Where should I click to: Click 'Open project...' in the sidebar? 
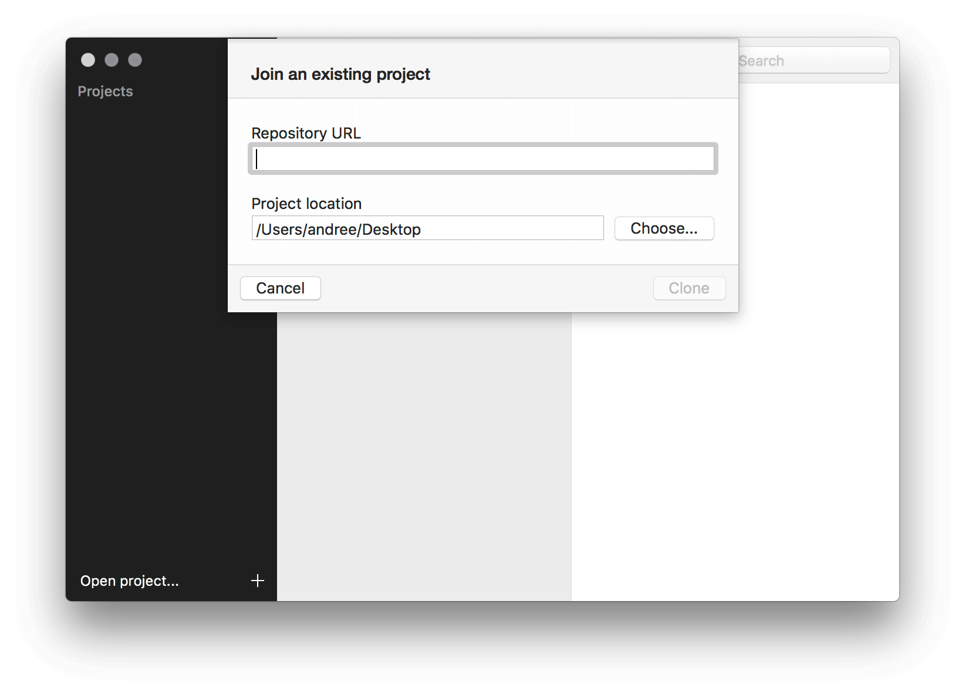point(129,581)
